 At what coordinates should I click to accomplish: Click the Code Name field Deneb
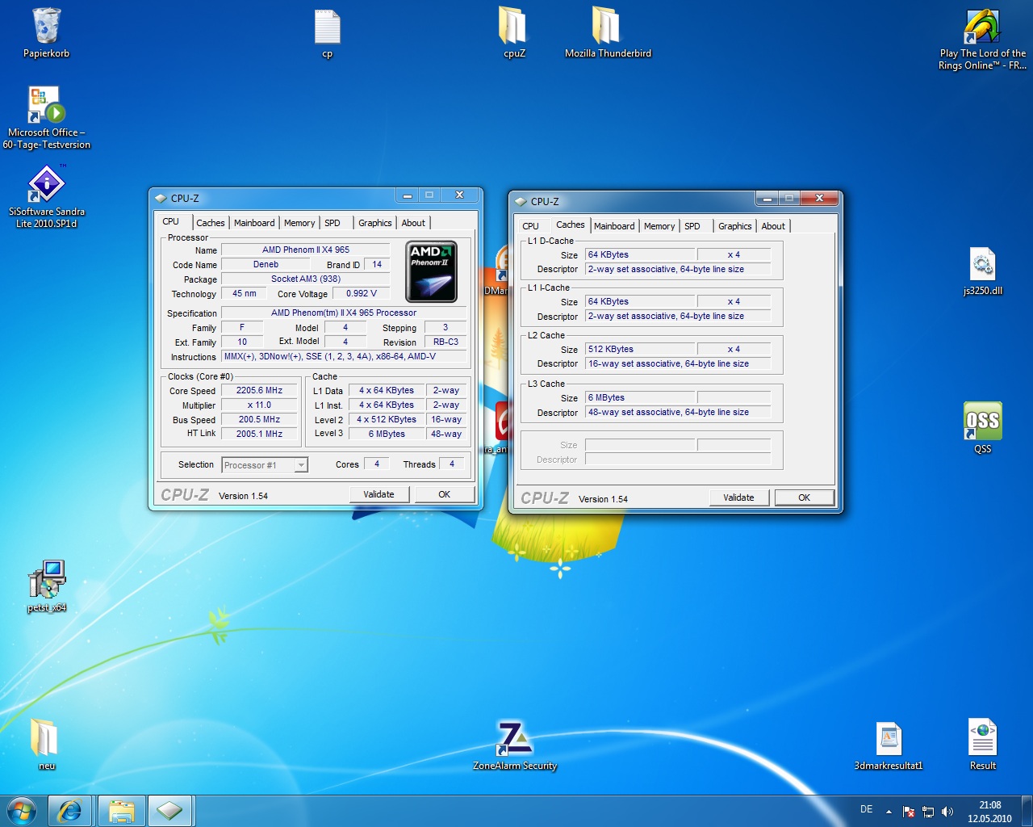266,265
